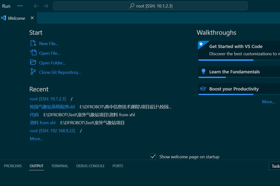Open Get Started with VS Code walkthrough
Image resolution: width=280 pixels, height=186 pixels.
pyautogui.click(x=239, y=51)
